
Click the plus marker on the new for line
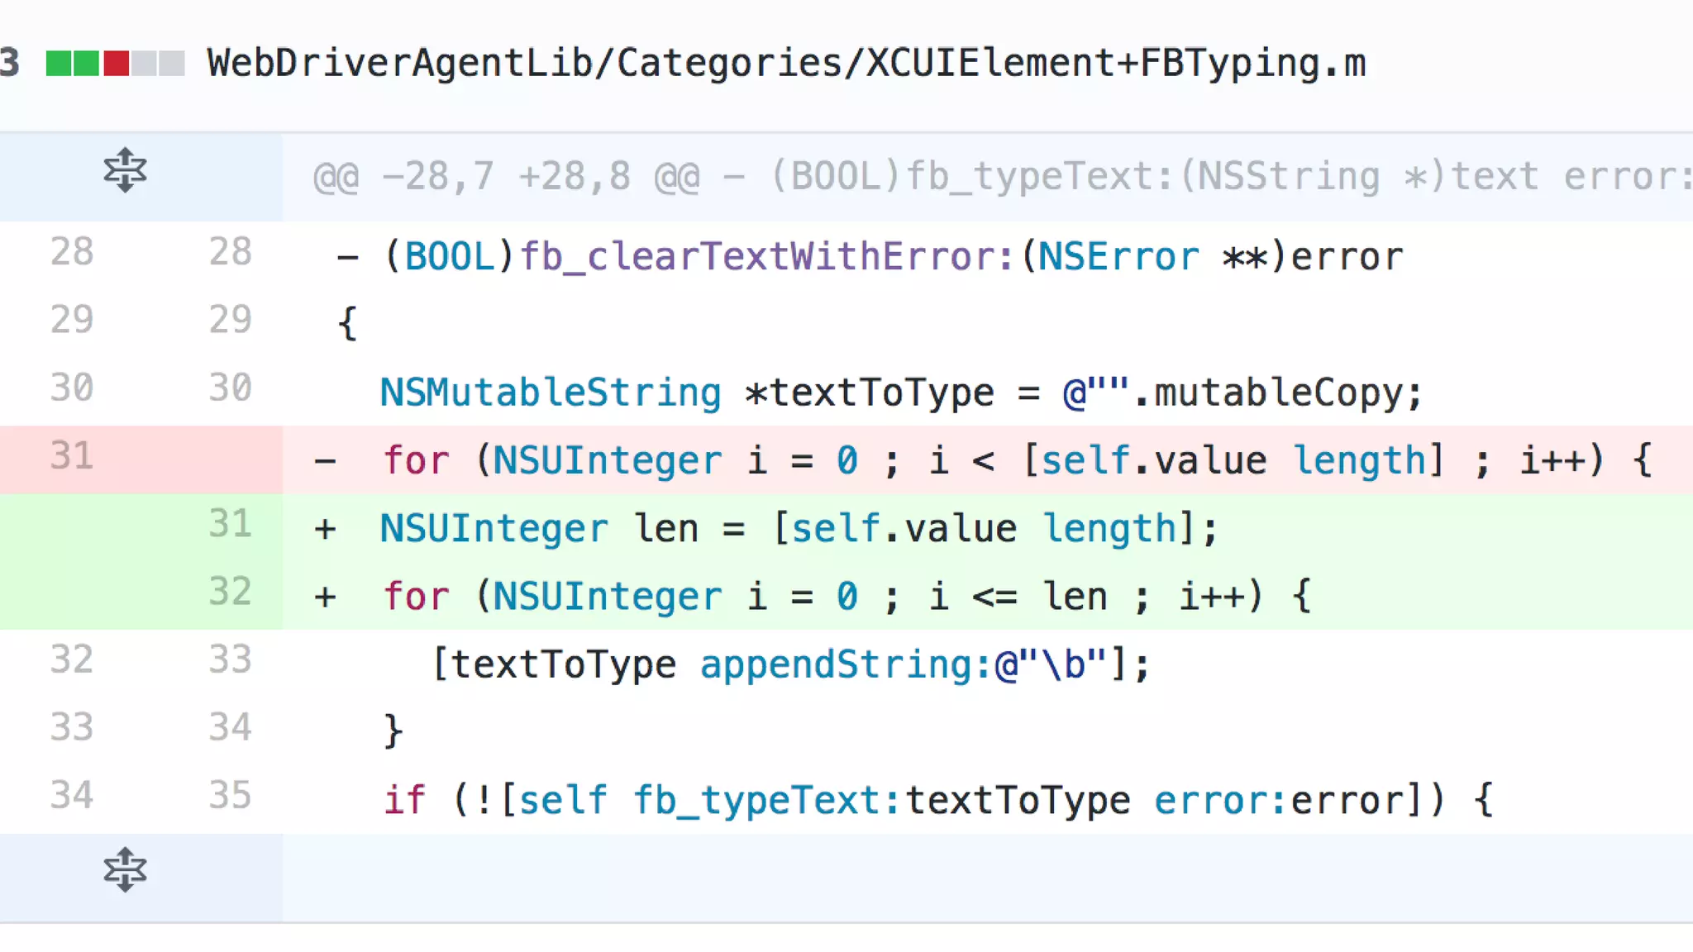click(325, 597)
